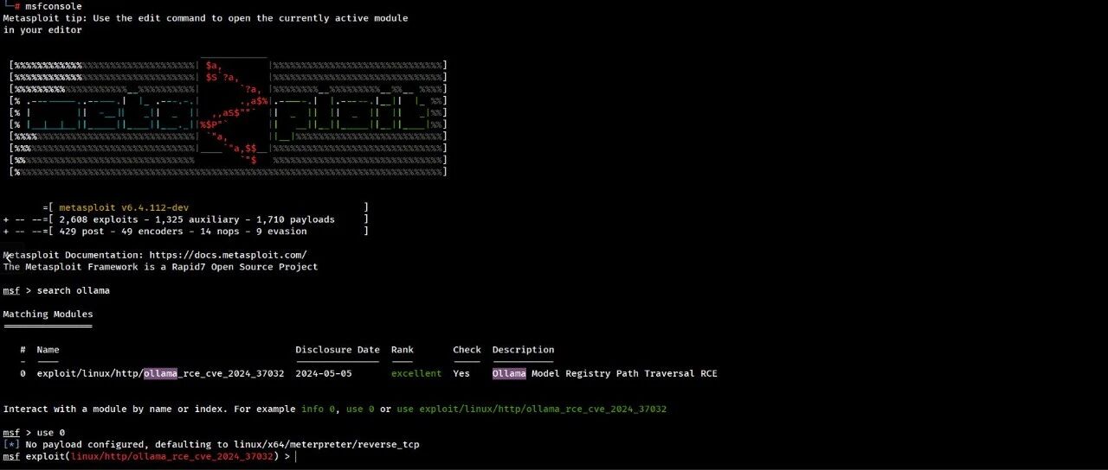Click the Metasploit ASCII art banner

tap(228, 117)
